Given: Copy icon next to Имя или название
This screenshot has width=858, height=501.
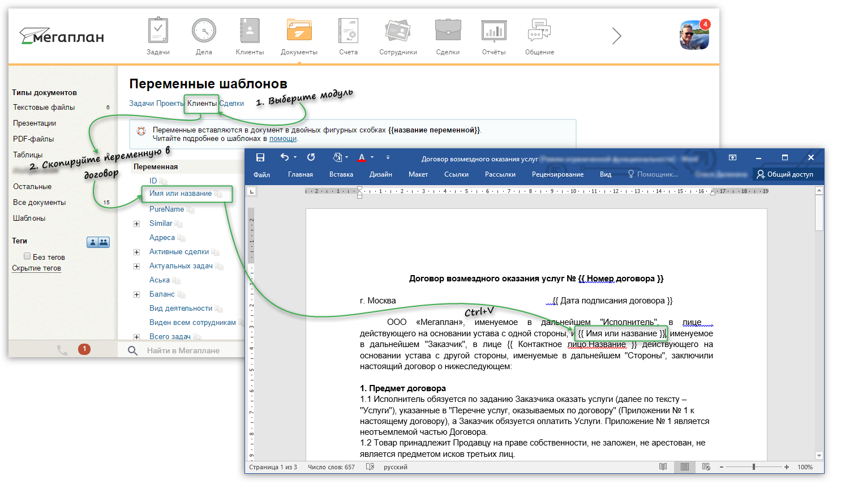Looking at the screenshot, I should pyautogui.click(x=218, y=194).
